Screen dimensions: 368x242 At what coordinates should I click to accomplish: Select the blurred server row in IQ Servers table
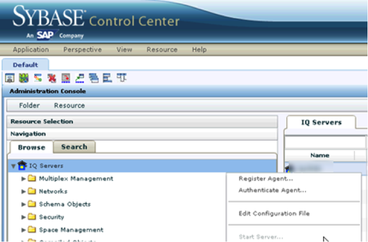[x=326, y=167]
